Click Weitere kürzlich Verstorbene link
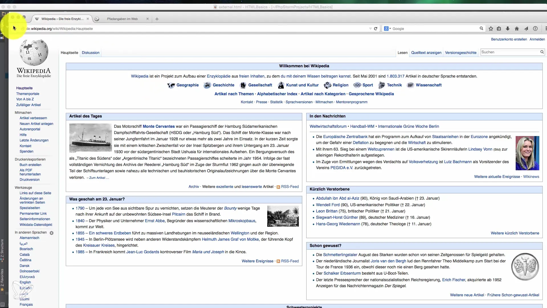Screen dimensions: 547x308 (515, 233)
